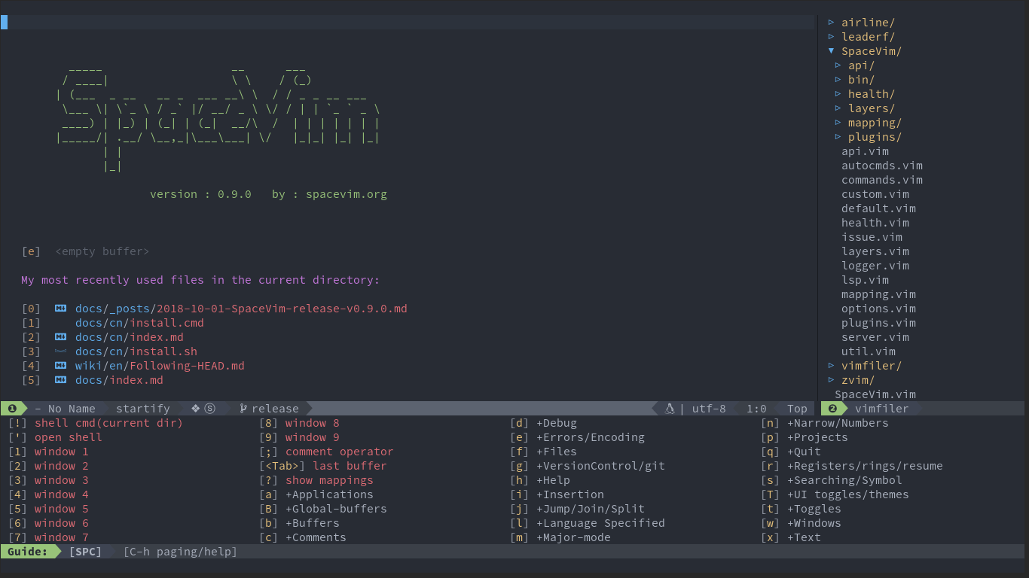Screen dimensions: 1029x578
Task: Expand the zvim/ folder
Action: 832,380
